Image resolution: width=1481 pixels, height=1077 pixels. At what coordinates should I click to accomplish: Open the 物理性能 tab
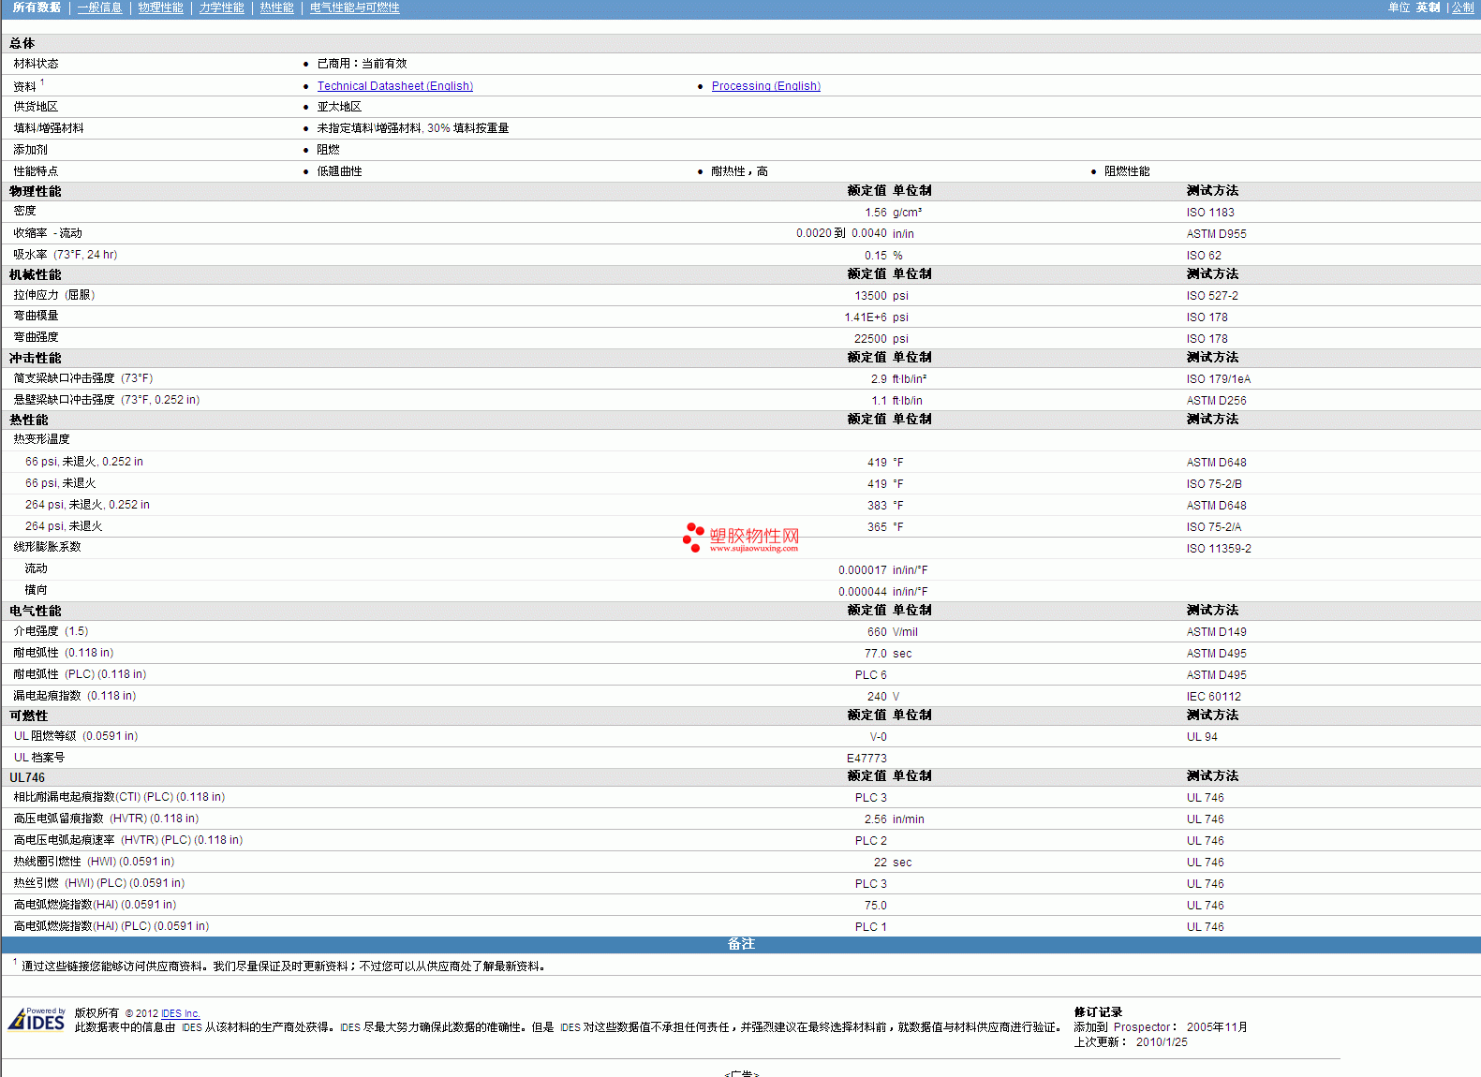click(160, 7)
